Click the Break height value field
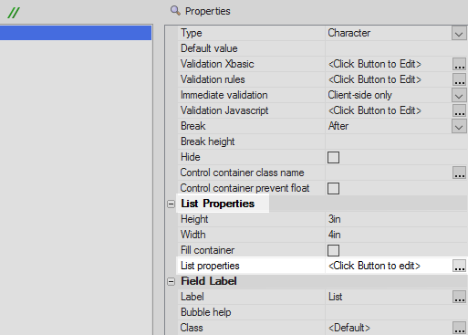Viewport: 468px width, 335px height. pyautogui.click(x=396, y=141)
